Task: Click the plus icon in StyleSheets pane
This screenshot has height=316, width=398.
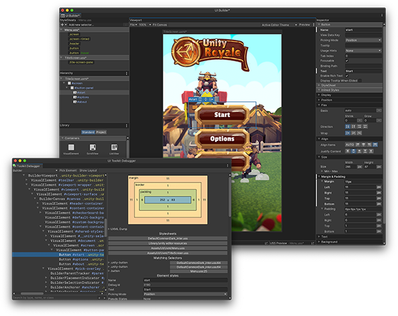Action: pyautogui.click(x=62, y=25)
